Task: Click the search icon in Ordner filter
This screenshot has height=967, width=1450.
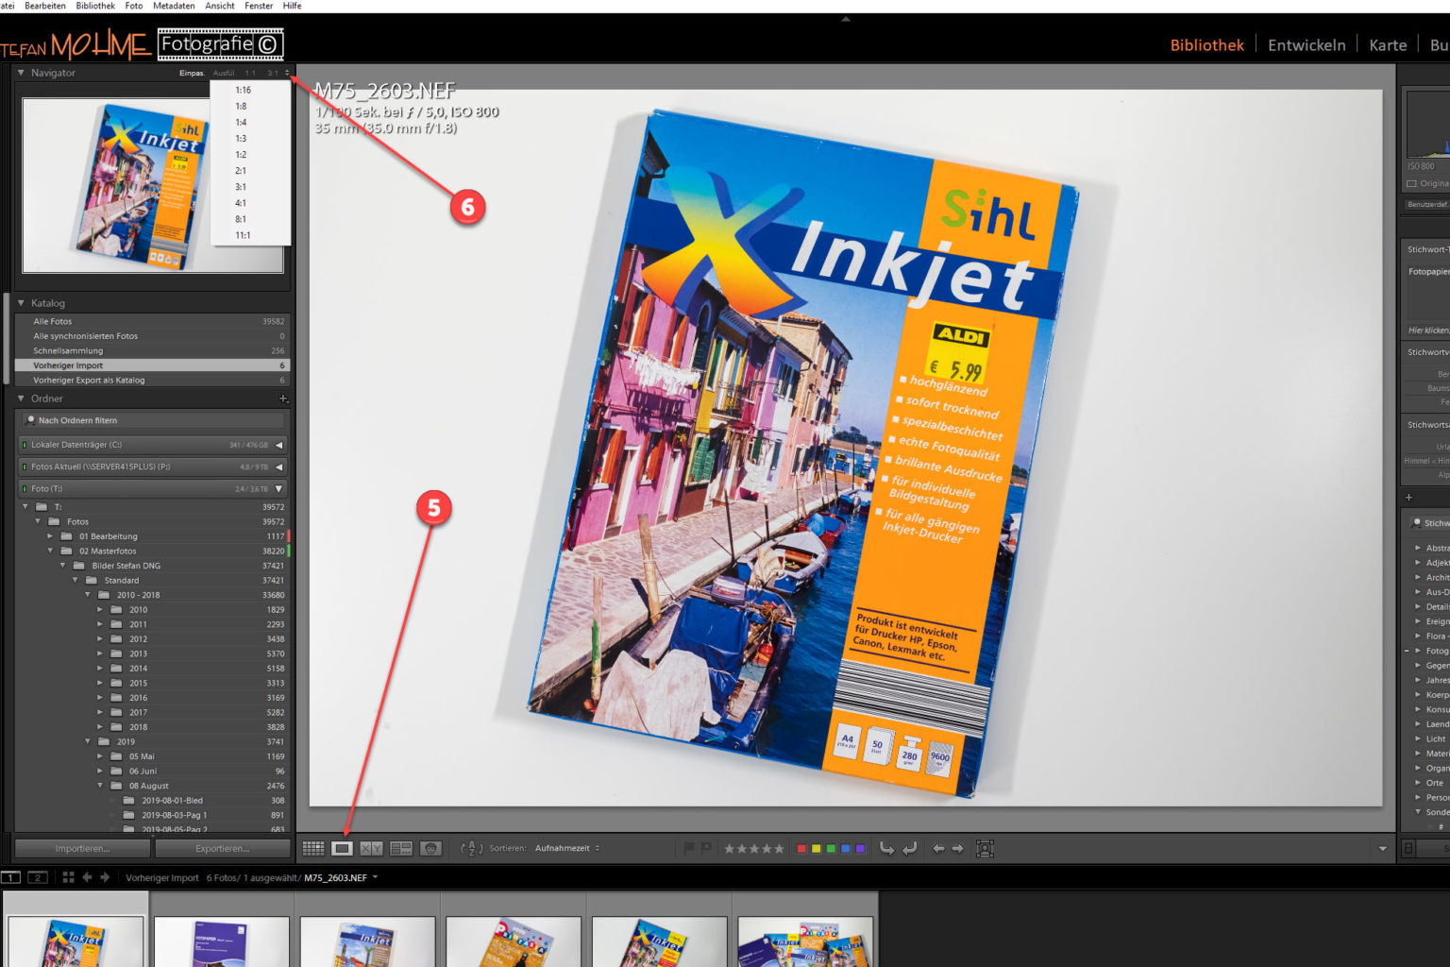Action: [31, 420]
